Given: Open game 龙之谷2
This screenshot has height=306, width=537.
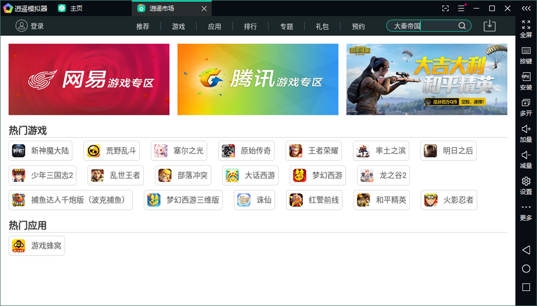Looking at the screenshot, I should coord(383,175).
